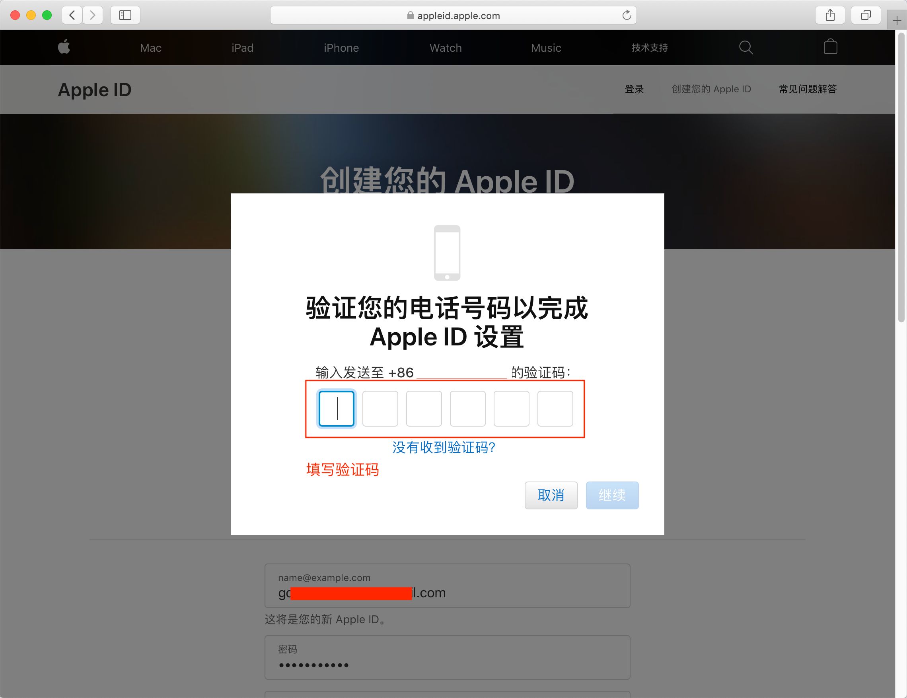Reload the page using the refresh icon
Screen dimensions: 907x698
point(627,16)
